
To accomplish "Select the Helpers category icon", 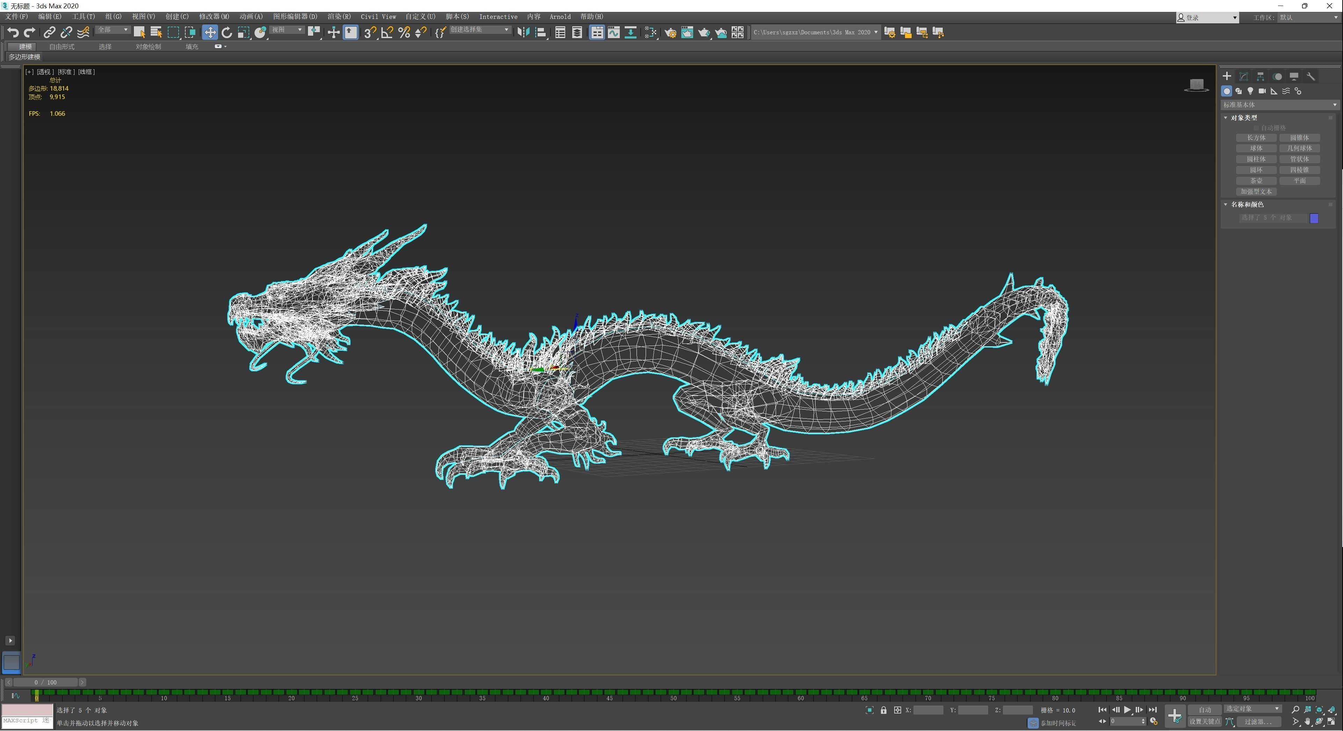I will pyautogui.click(x=1274, y=91).
